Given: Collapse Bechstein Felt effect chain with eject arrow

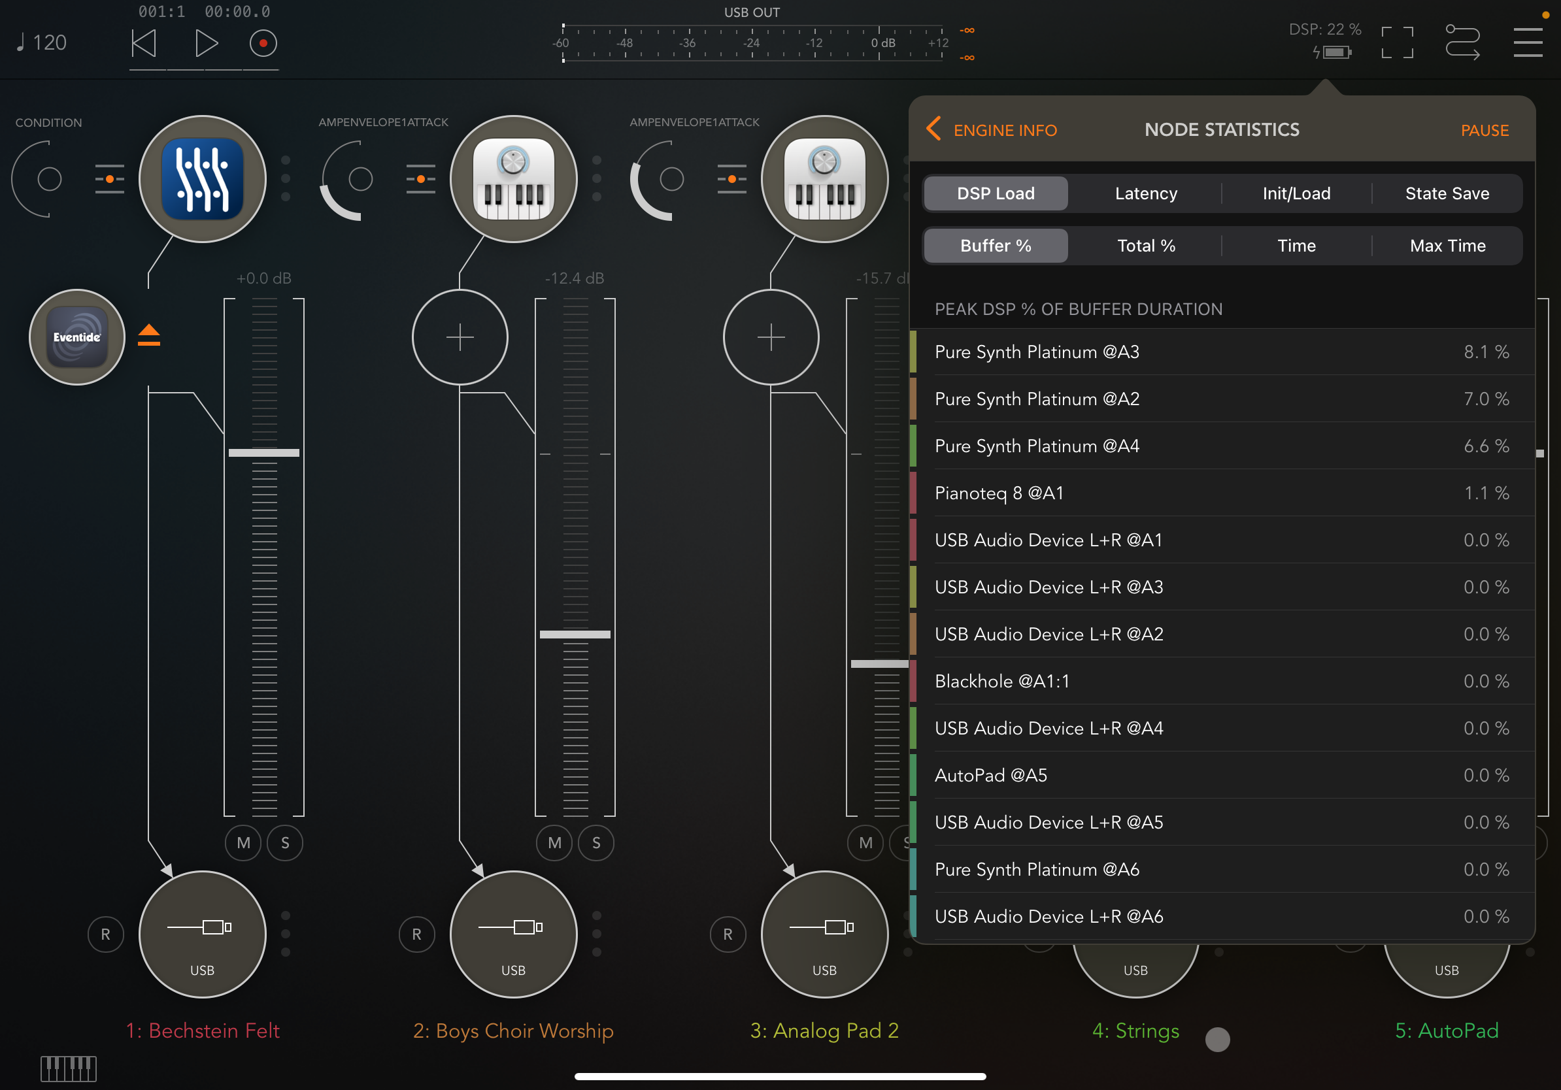Looking at the screenshot, I should pos(149,335).
